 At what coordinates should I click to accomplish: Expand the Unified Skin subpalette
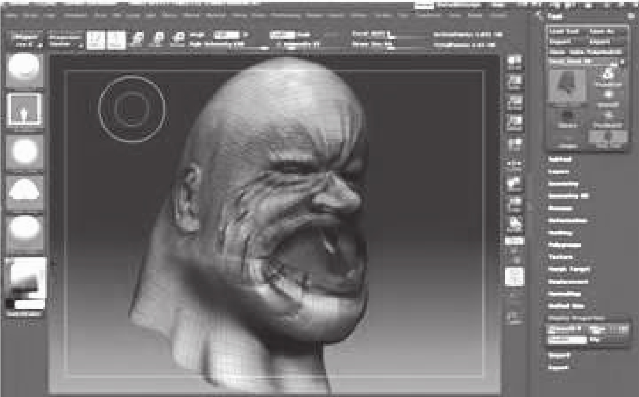click(x=566, y=305)
